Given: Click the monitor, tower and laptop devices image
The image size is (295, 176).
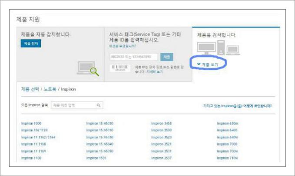Looking at the screenshot, I should 219,48.
